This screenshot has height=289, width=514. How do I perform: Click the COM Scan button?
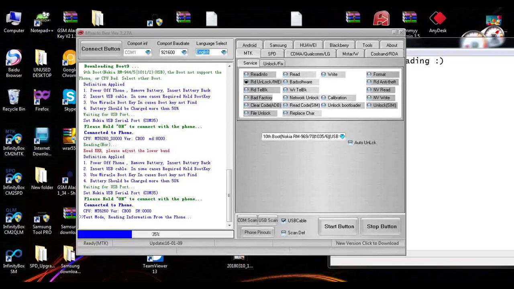point(247,220)
